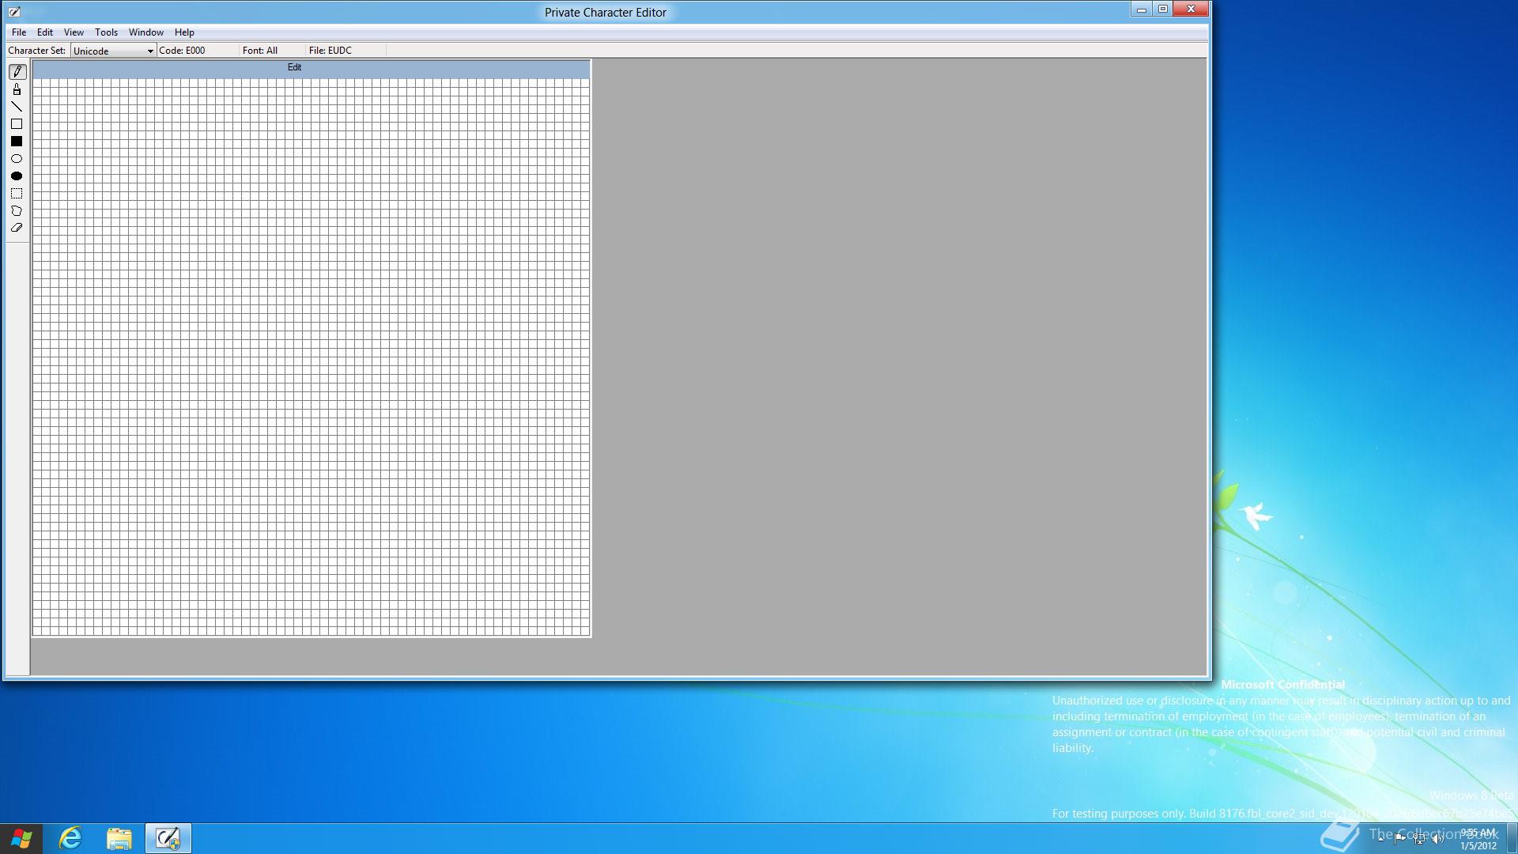The width and height of the screenshot is (1518, 854).
Task: Select the Hollow Rectangle tool
Action: click(17, 124)
